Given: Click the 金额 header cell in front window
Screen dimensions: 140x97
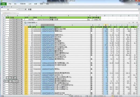Looking at the screenshot, I should pos(127,27).
